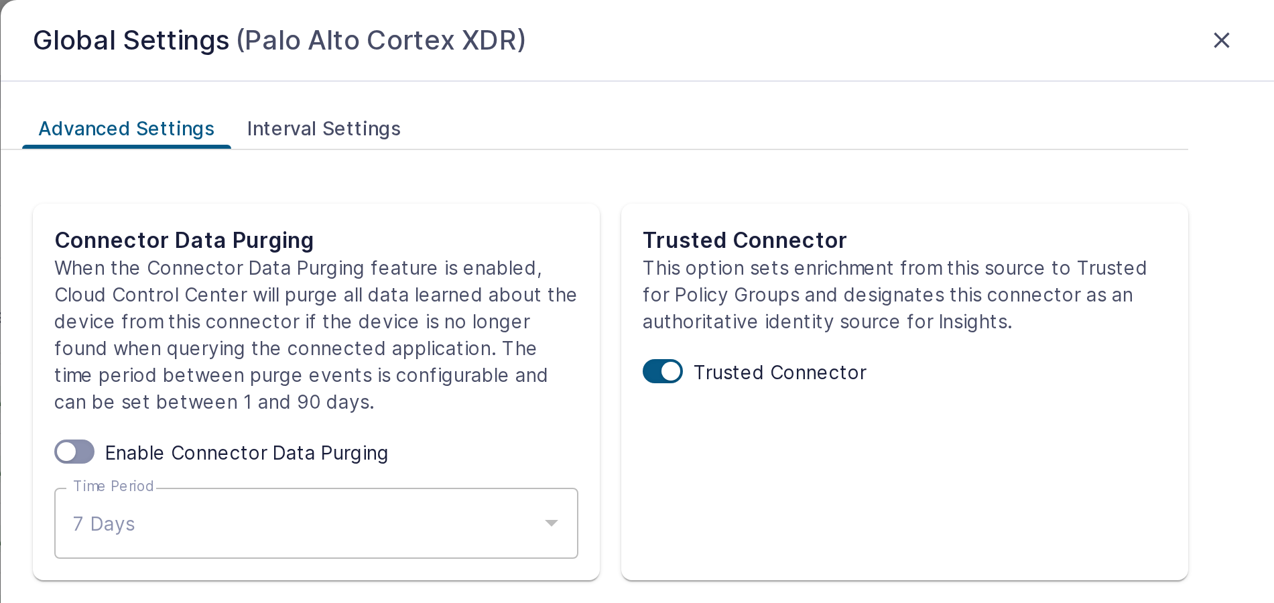Click the knob of the Data Purging switch
The image size is (1274, 603).
pyautogui.click(x=66, y=452)
